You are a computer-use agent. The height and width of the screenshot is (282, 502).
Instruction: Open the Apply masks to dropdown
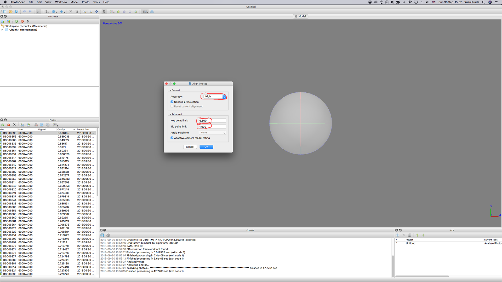213,133
